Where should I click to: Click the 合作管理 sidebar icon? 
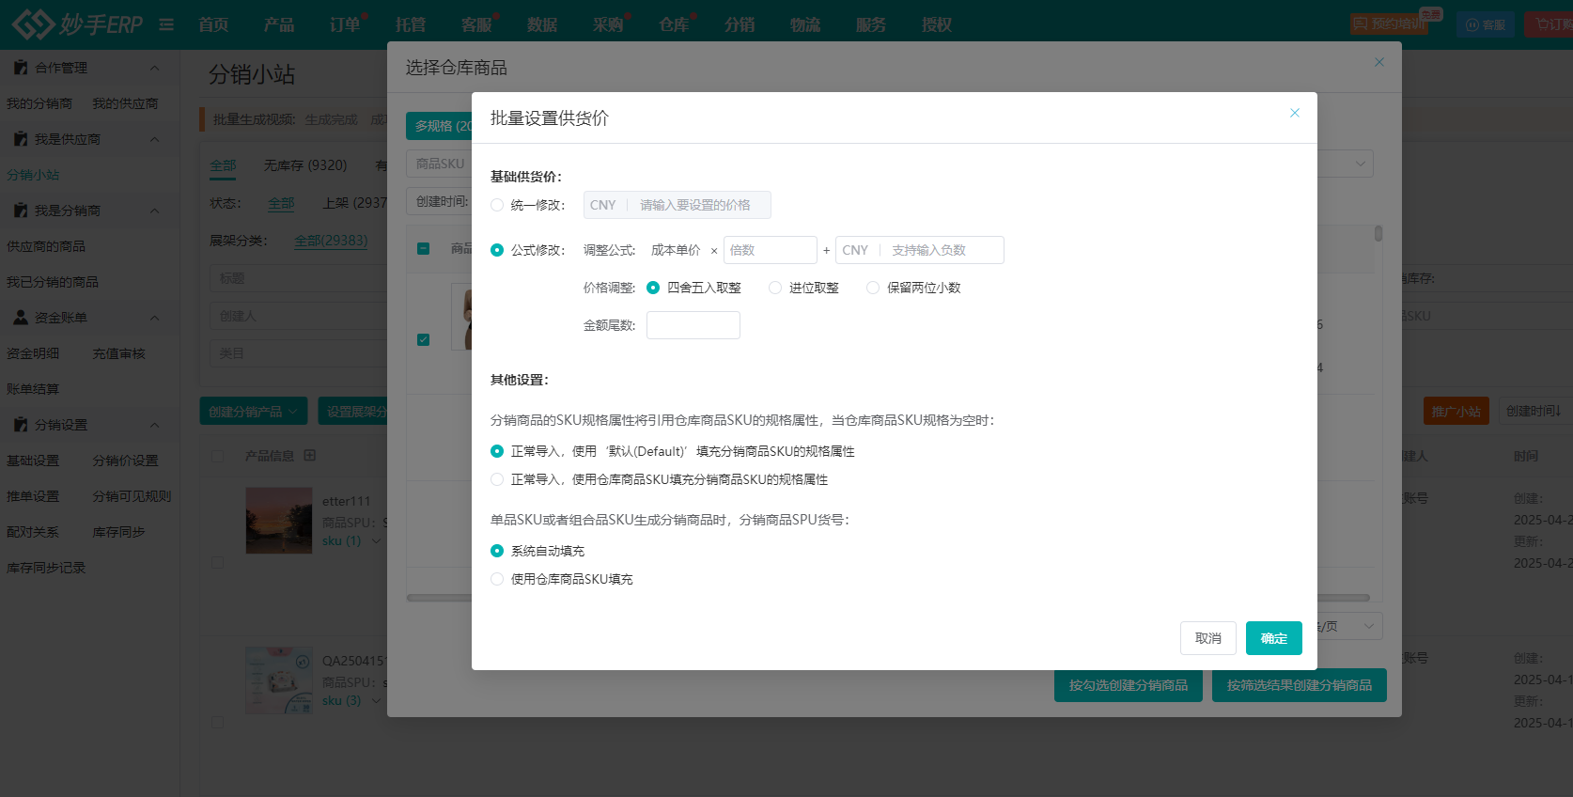[x=20, y=68]
